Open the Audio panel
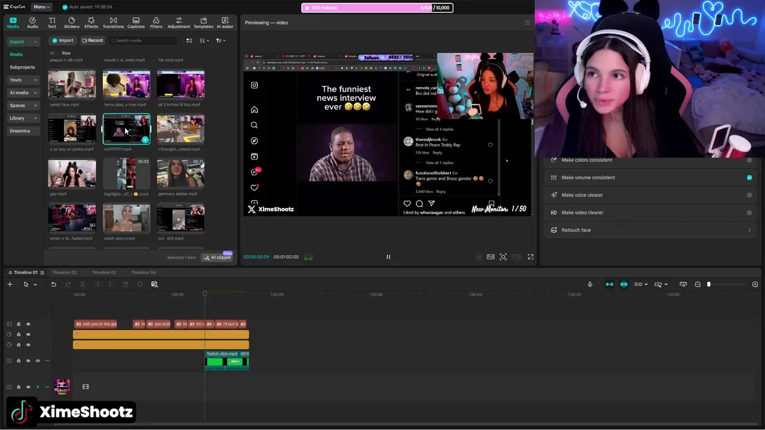The height and width of the screenshot is (430, 765). click(32, 23)
